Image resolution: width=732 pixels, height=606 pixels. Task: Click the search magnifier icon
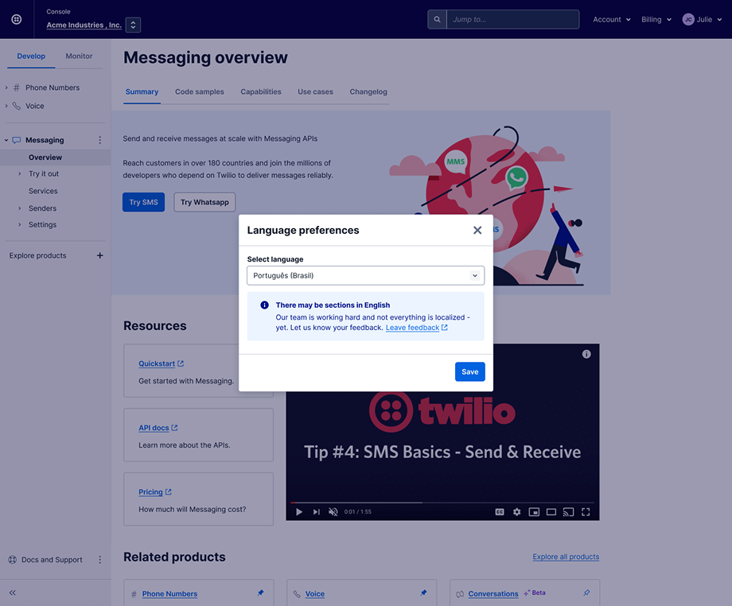coord(437,20)
